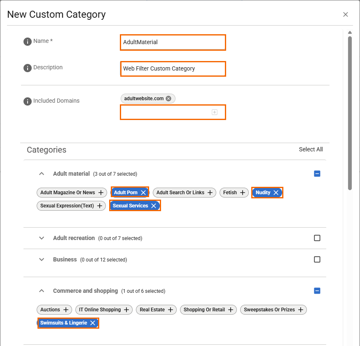Click the info icon beside Name
Viewport: 360px width, 346px height.
[x=28, y=42]
